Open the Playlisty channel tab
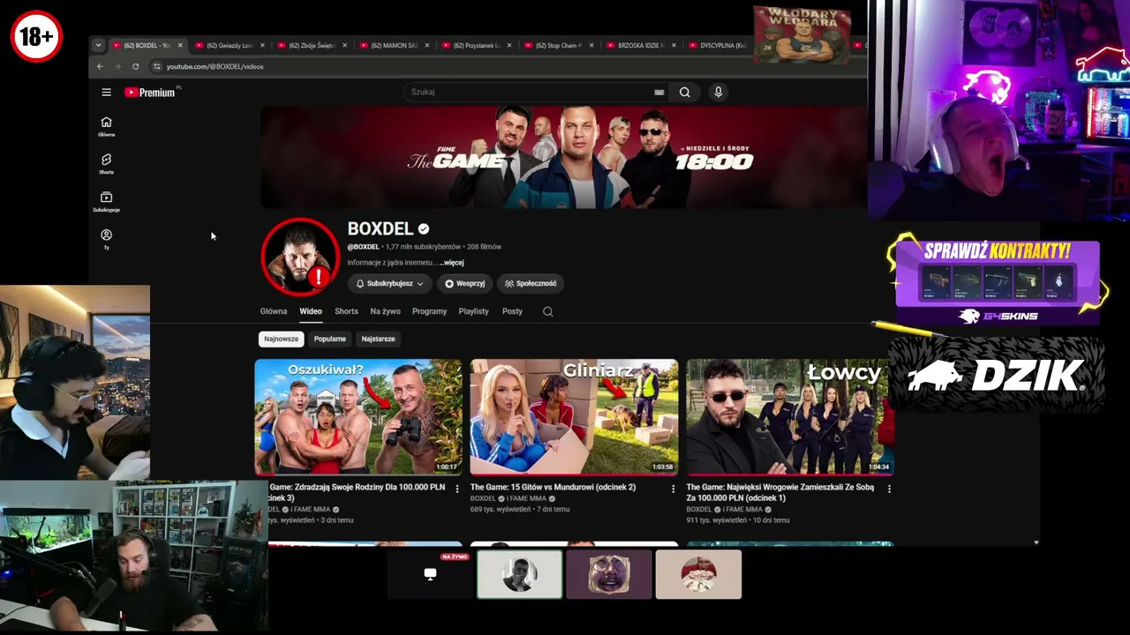Screen dimensions: 1130x635 [x=473, y=311]
